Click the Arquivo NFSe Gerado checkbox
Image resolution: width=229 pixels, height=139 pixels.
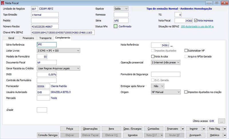pyautogui.click(x=186, y=57)
